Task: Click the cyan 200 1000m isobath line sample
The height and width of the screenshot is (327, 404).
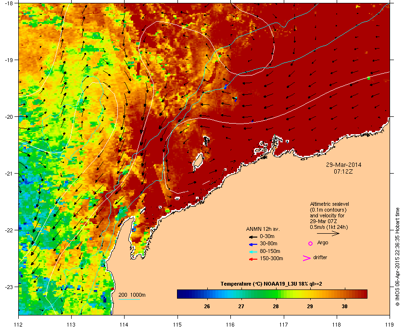Action: (129, 300)
